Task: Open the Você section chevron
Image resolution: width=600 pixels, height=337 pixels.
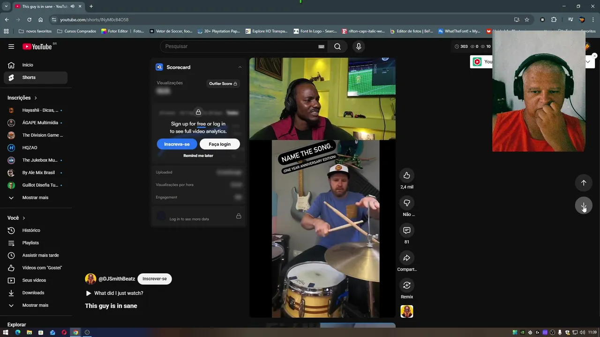Action: click(x=24, y=218)
